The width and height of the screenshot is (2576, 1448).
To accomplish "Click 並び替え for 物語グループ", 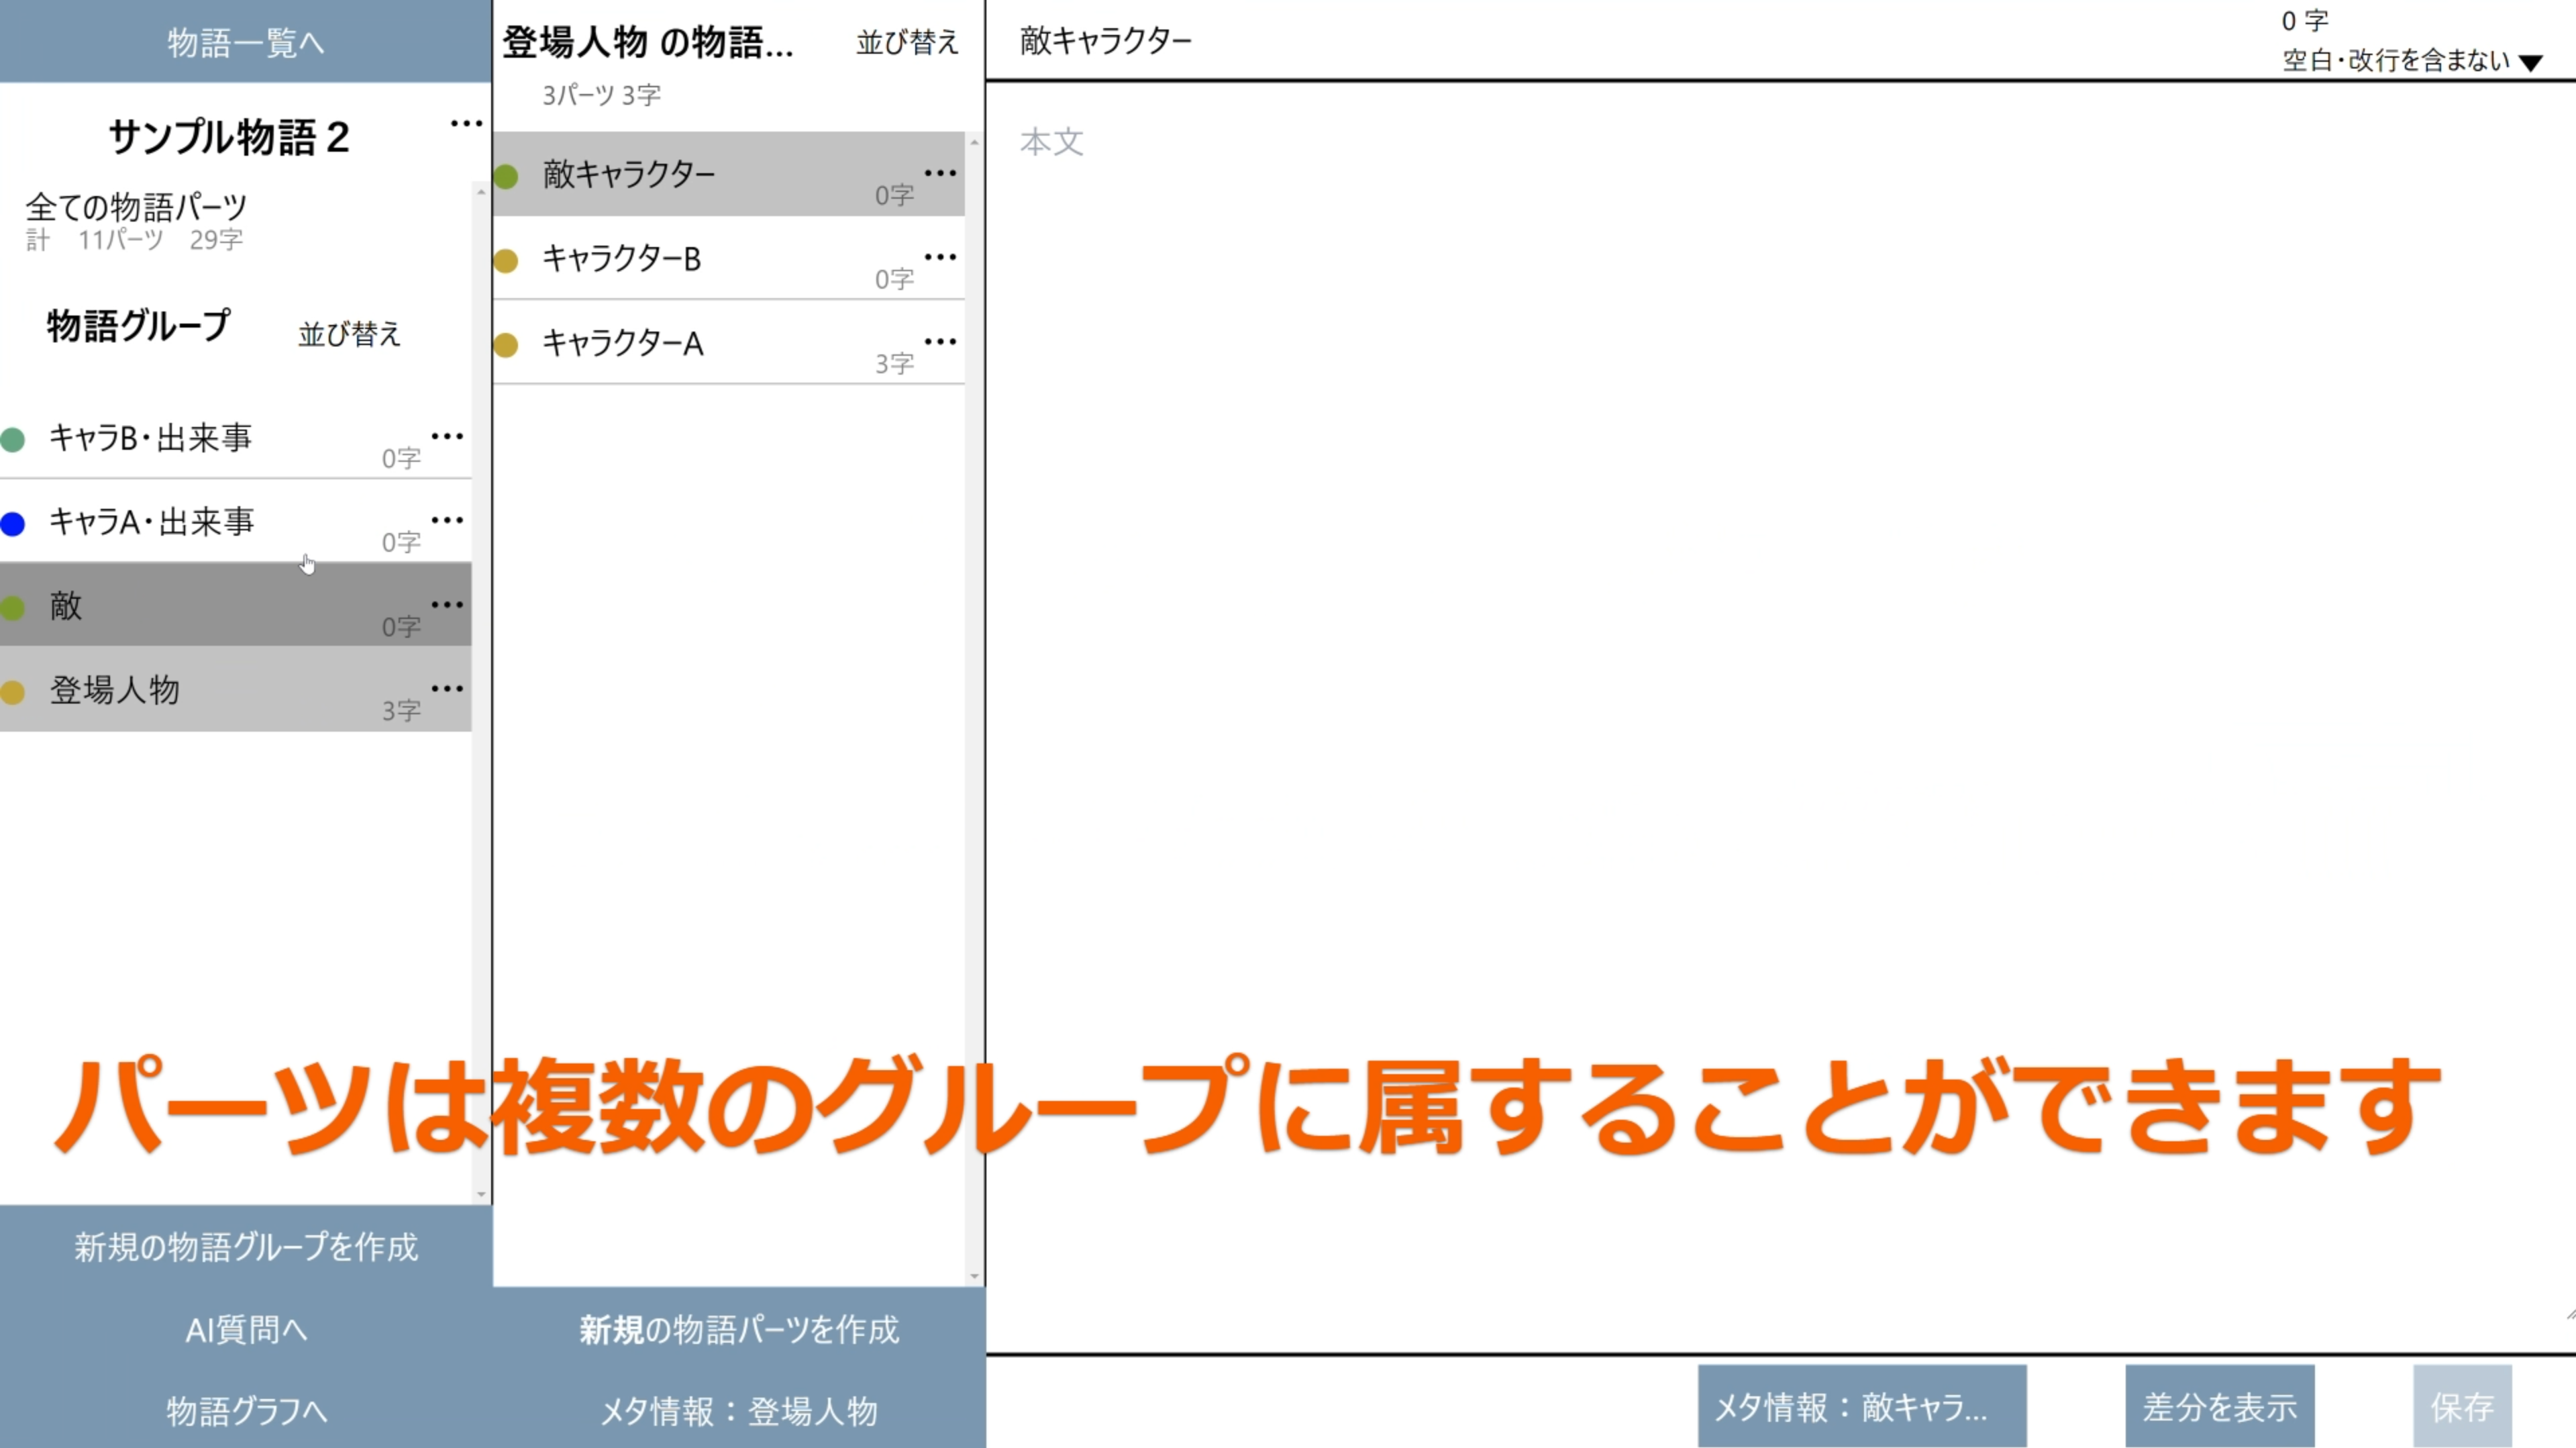I will (349, 333).
